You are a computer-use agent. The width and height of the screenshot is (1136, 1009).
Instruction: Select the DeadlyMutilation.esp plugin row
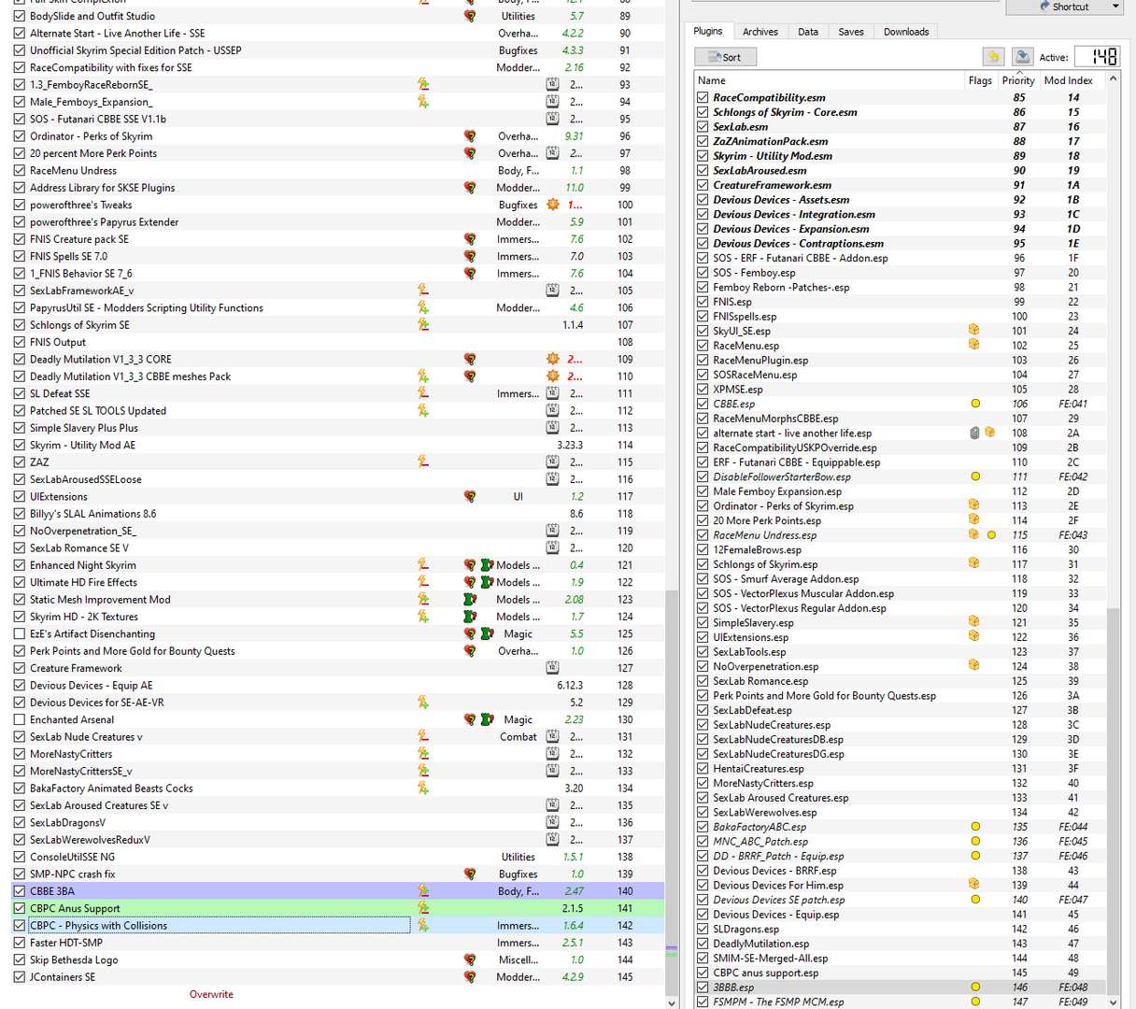click(901, 944)
